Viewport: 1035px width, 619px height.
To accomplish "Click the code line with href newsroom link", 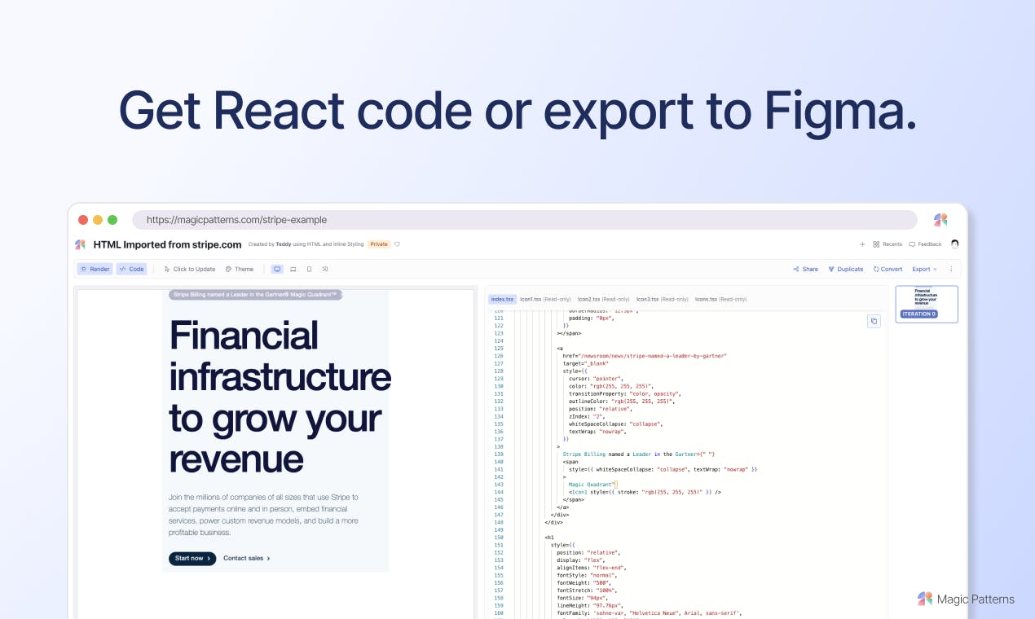I will (645, 356).
